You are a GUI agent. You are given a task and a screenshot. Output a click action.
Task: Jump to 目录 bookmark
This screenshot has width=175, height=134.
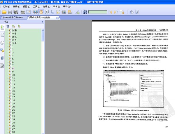(15, 43)
